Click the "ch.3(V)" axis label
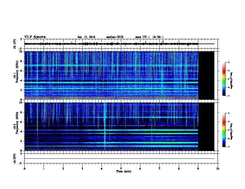This screenshot has height=189, width=245. coord(15,158)
